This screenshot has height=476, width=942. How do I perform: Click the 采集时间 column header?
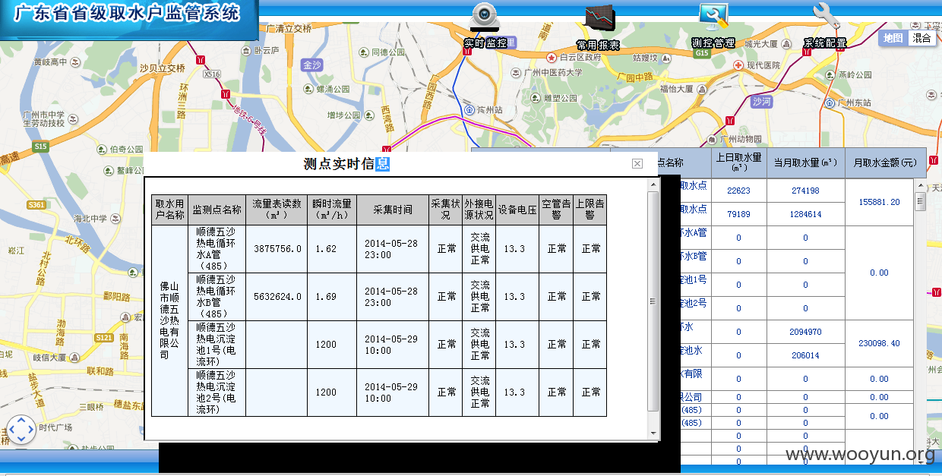coord(393,210)
